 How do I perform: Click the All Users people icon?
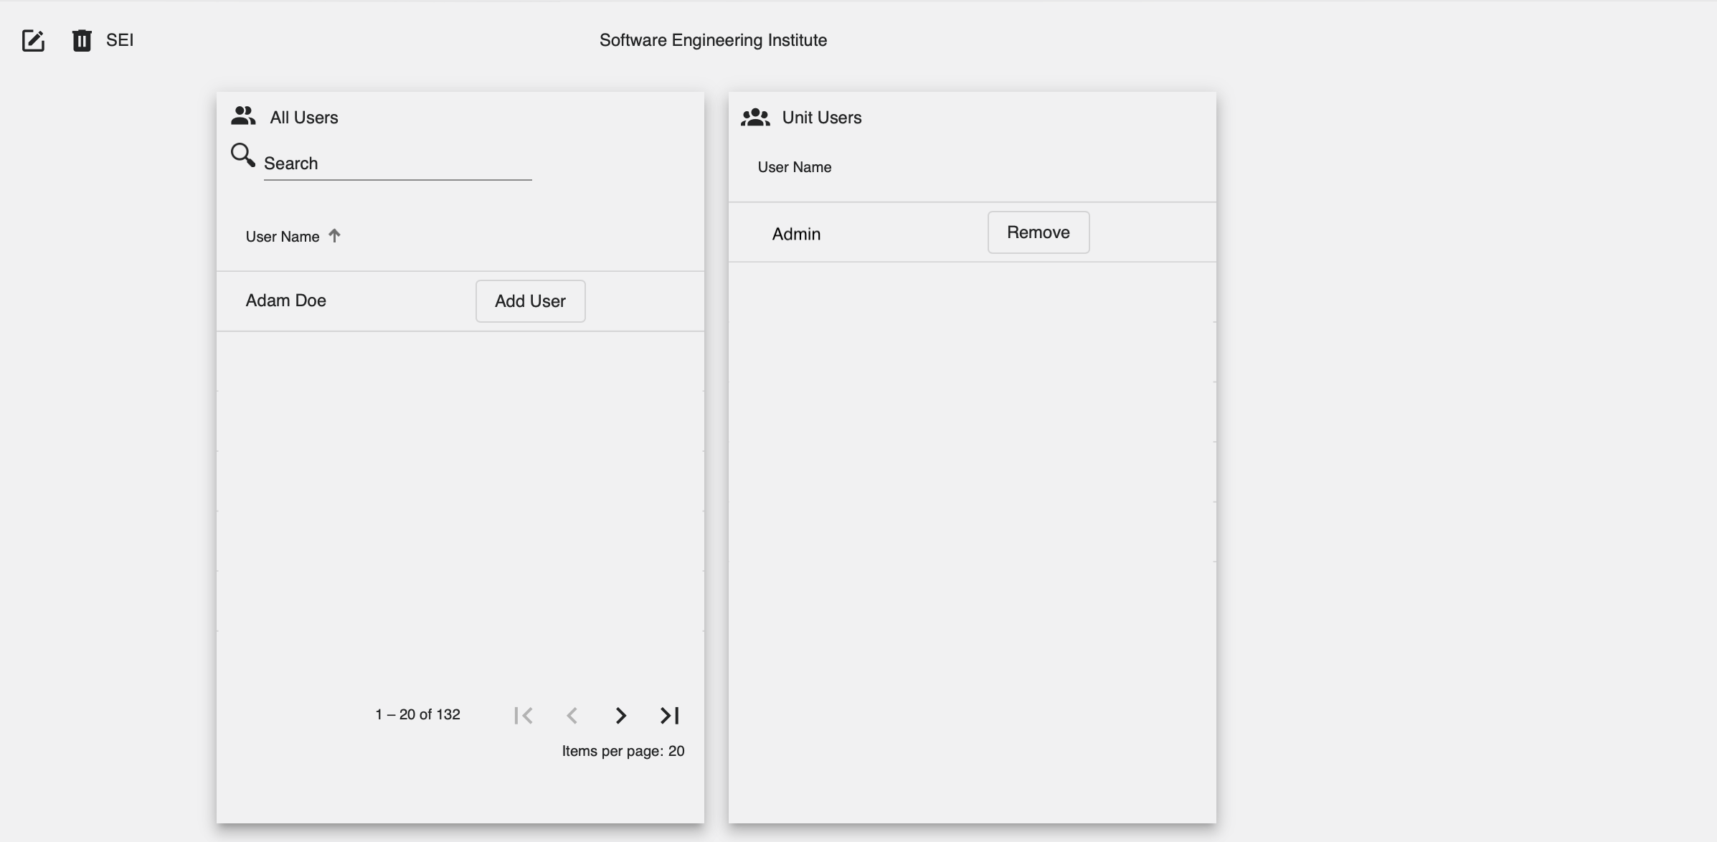point(242,115)
